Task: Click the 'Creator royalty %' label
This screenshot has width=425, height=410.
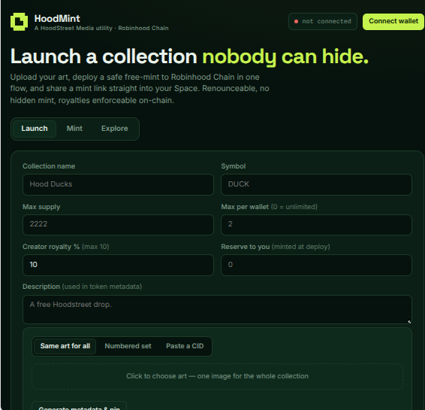Action: pos(51,247)
